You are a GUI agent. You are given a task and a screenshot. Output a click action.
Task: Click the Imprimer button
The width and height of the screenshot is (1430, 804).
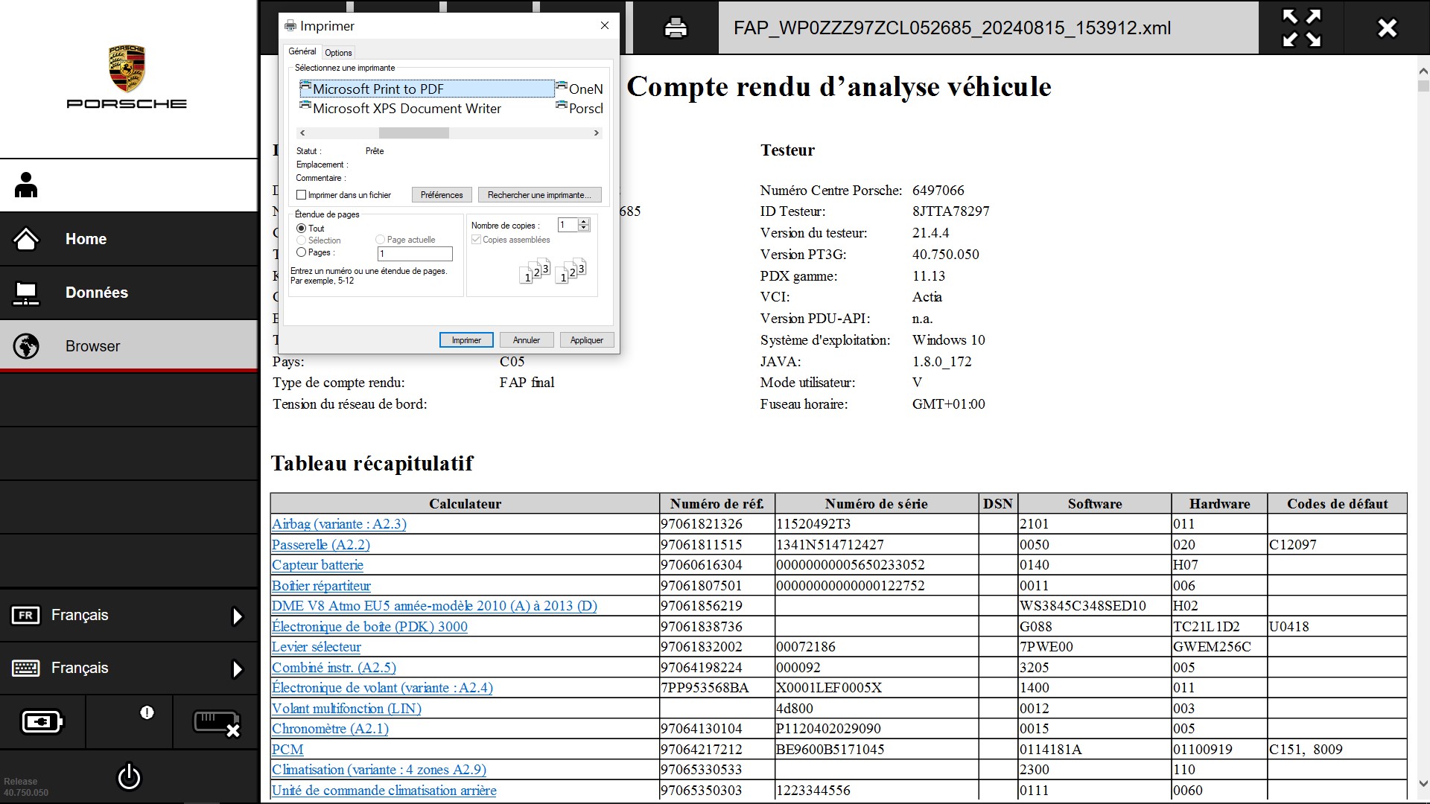coord(466,340)
